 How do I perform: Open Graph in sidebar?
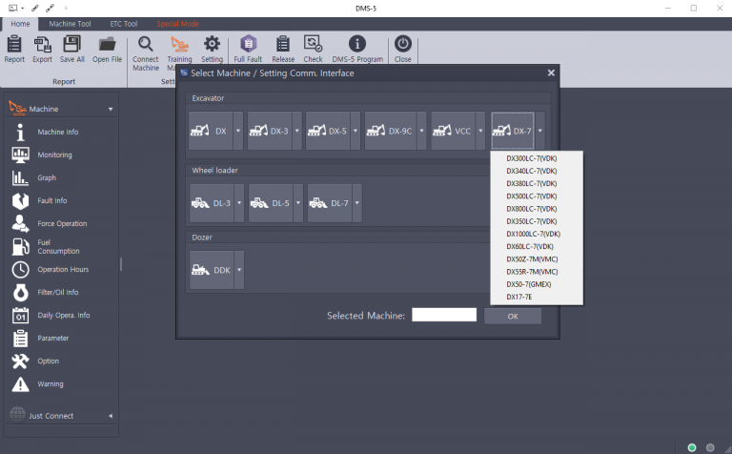tap(47, 178)
